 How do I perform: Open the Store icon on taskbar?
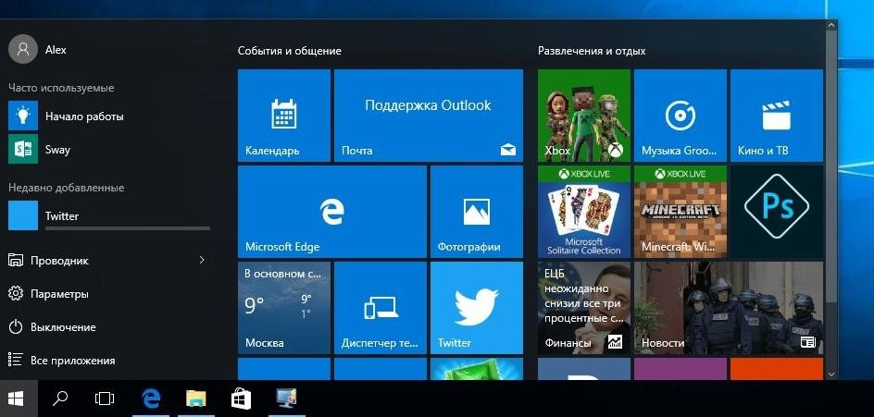pyautogui.click(x=241, y=399)
